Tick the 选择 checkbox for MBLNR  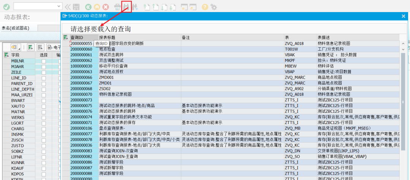tap(44, 61)
